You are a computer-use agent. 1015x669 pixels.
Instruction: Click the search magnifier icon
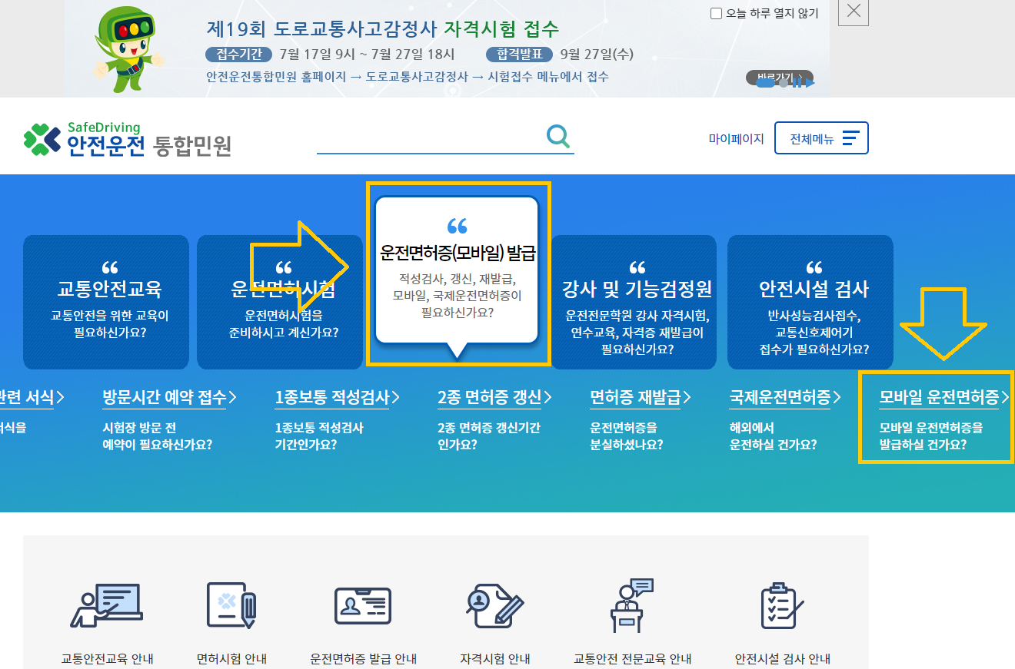[x=557, y=136]
